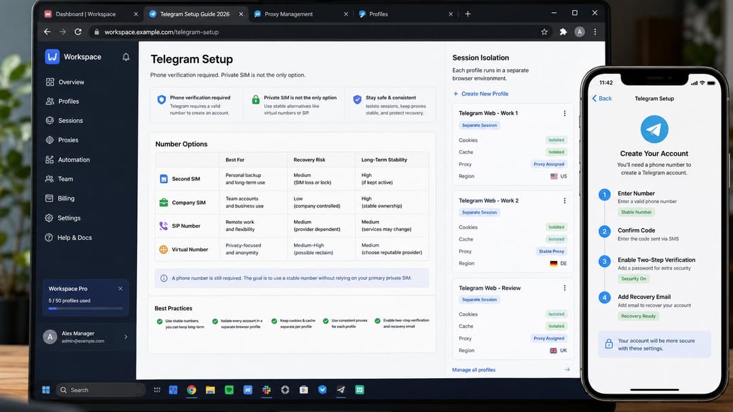Open Slack from the taskbar

[267, 390]
